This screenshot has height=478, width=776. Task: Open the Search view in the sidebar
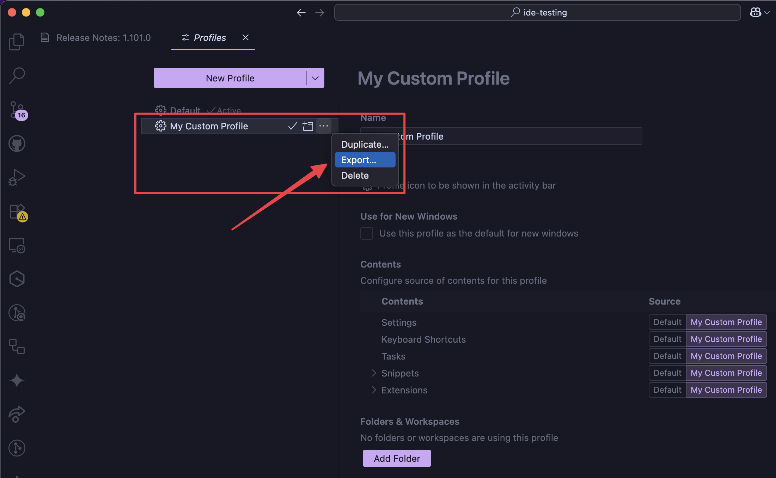pyautogui.click(x=17, y=75)
